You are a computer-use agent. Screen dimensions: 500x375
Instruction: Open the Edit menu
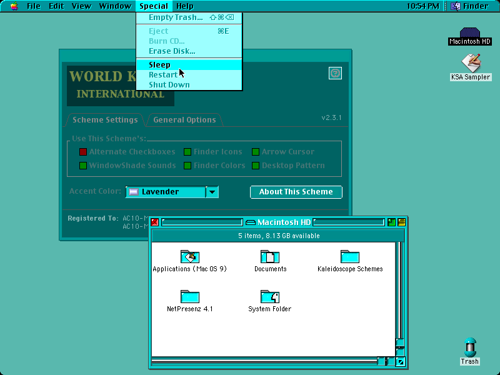[56, 6]
